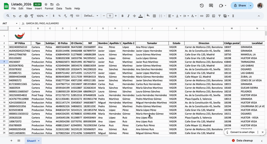Dismiss the smart chips suggestion

coord(263,132)
